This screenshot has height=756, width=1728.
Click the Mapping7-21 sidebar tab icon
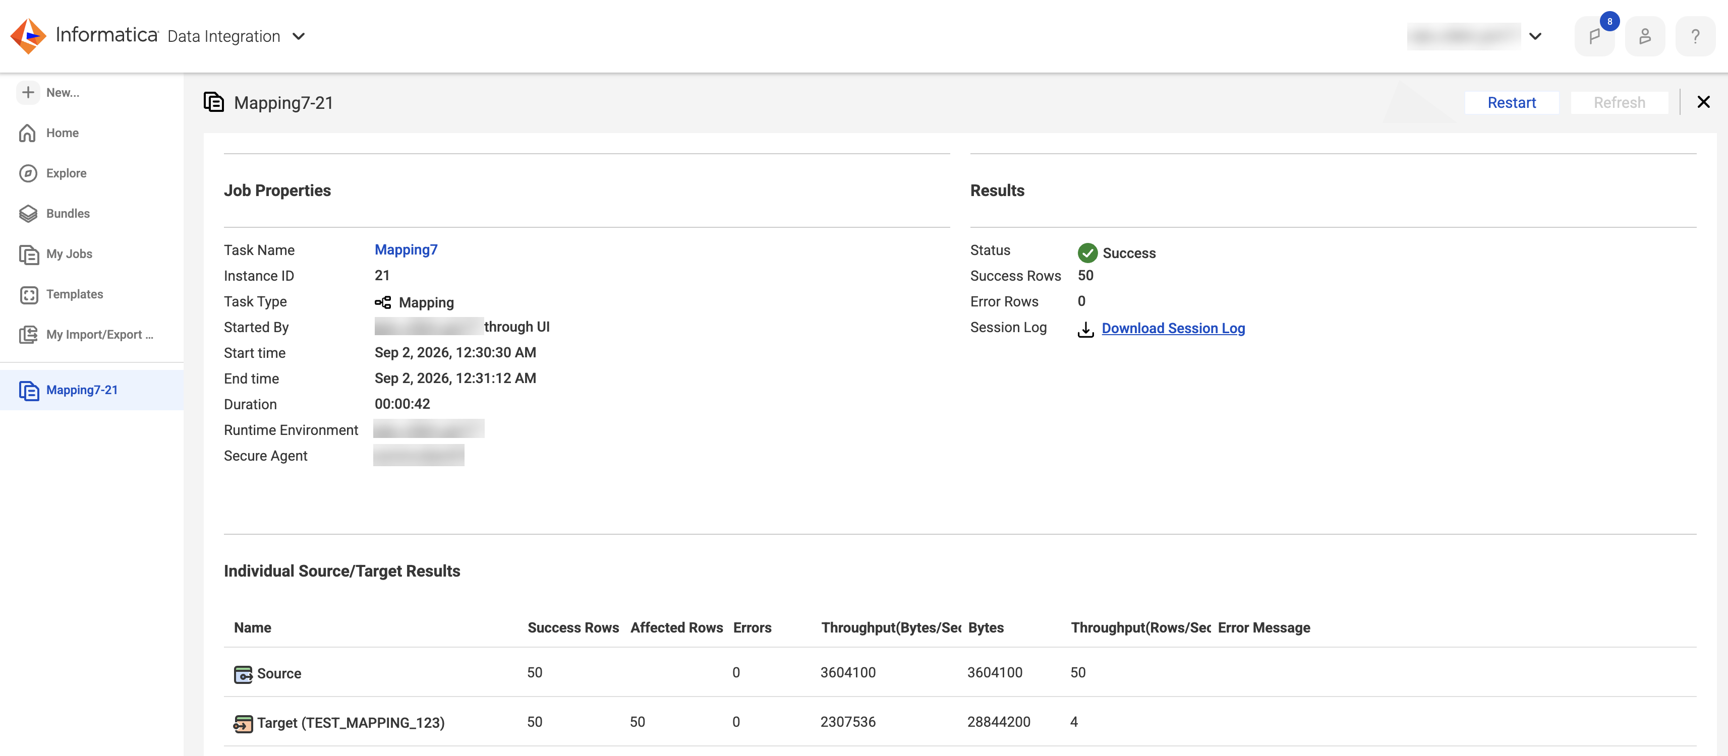(28, 390)
